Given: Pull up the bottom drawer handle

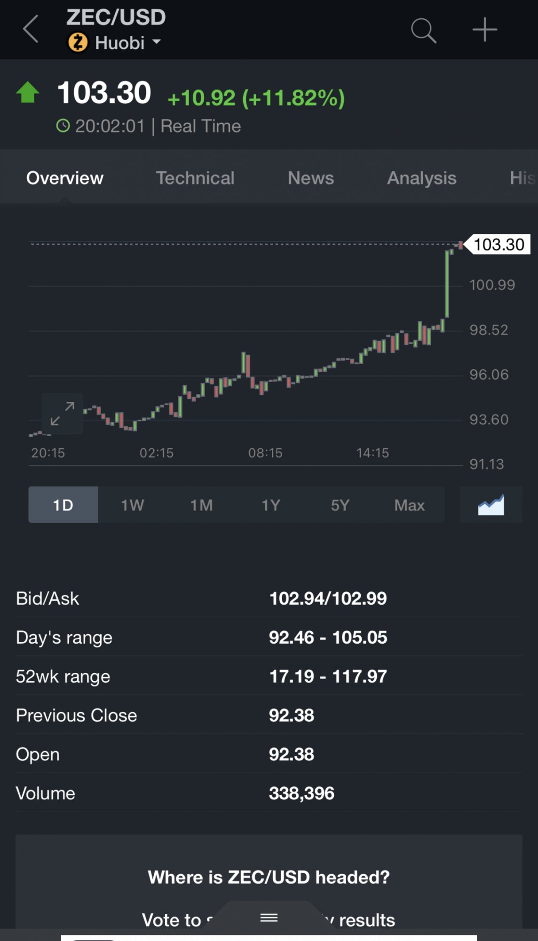Looking at the screenshot, I should [269, 917].
